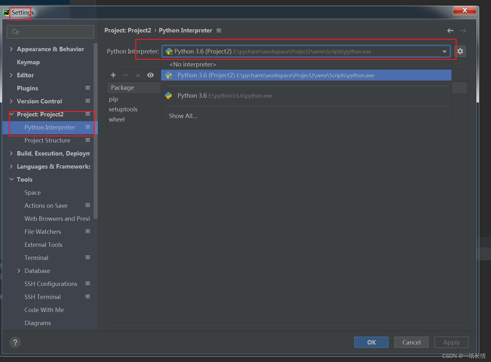The height and width of the screenshot is (362, 491).
Task: Open File Watchers settings
Action: click(43, 232)
